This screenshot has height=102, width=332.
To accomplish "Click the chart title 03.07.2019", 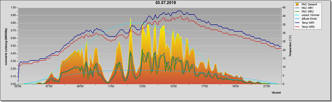I will pyautogui.click(x=165, y=3).
